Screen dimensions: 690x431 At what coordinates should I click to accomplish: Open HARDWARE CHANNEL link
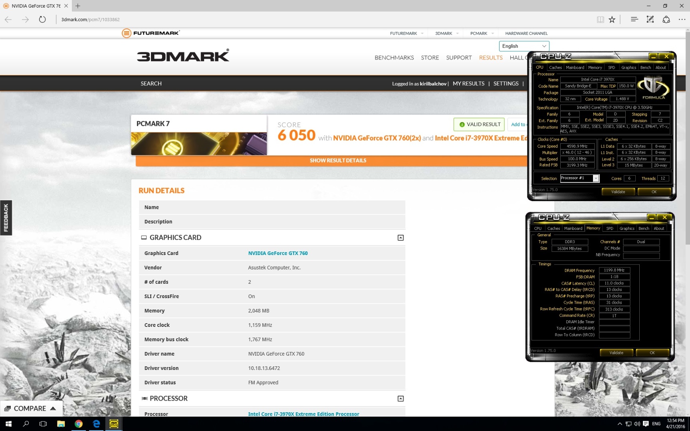pos(526,34)
